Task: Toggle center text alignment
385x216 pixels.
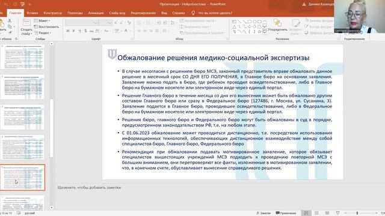Action: coord(145,31)
